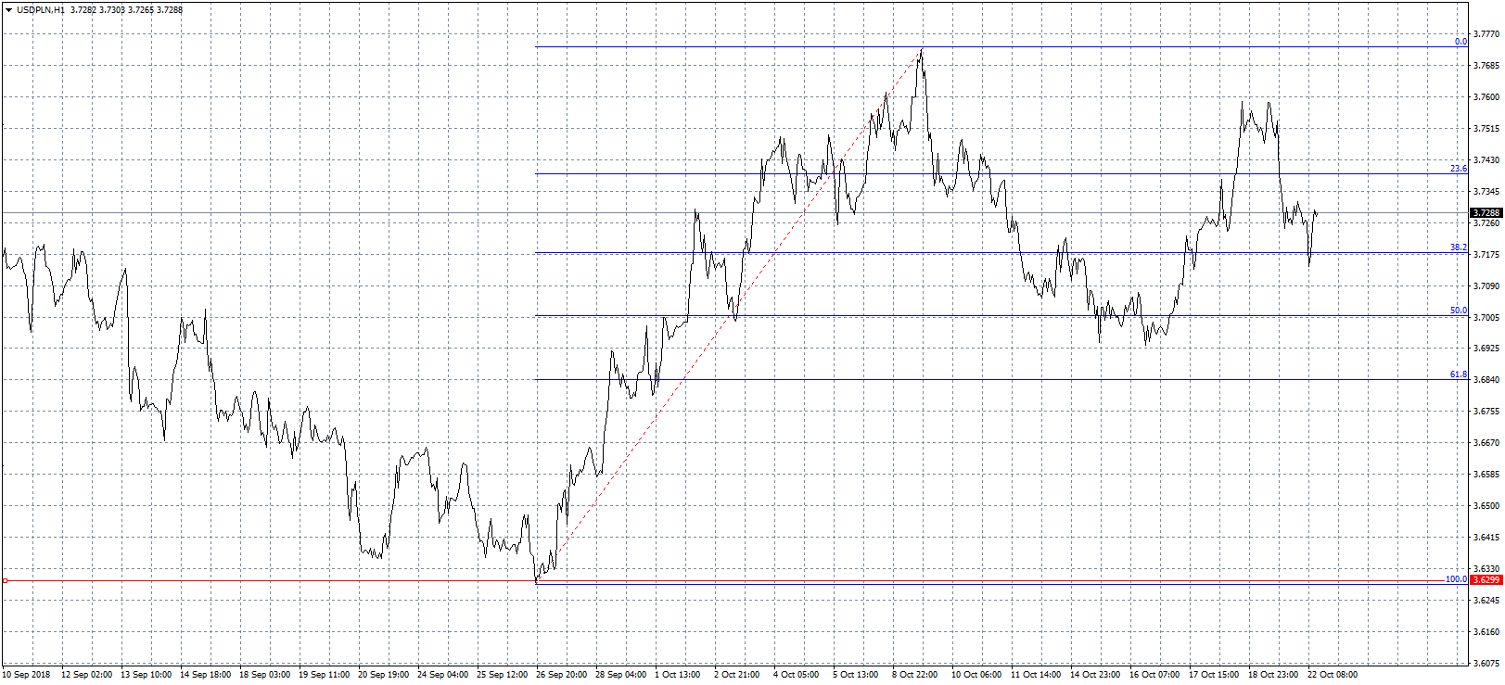
Task: Click the Fibonacci 38.2 level label
Action: 1459,247
